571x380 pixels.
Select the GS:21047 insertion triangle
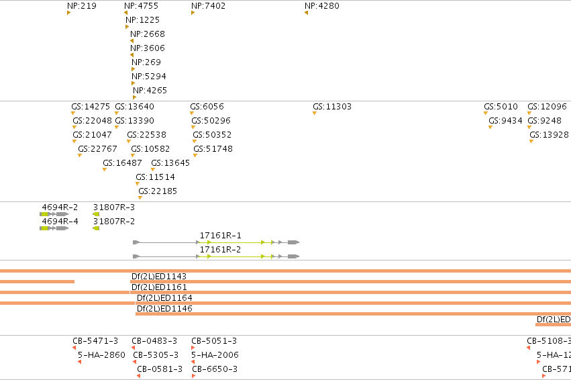(x=74, y=142)
